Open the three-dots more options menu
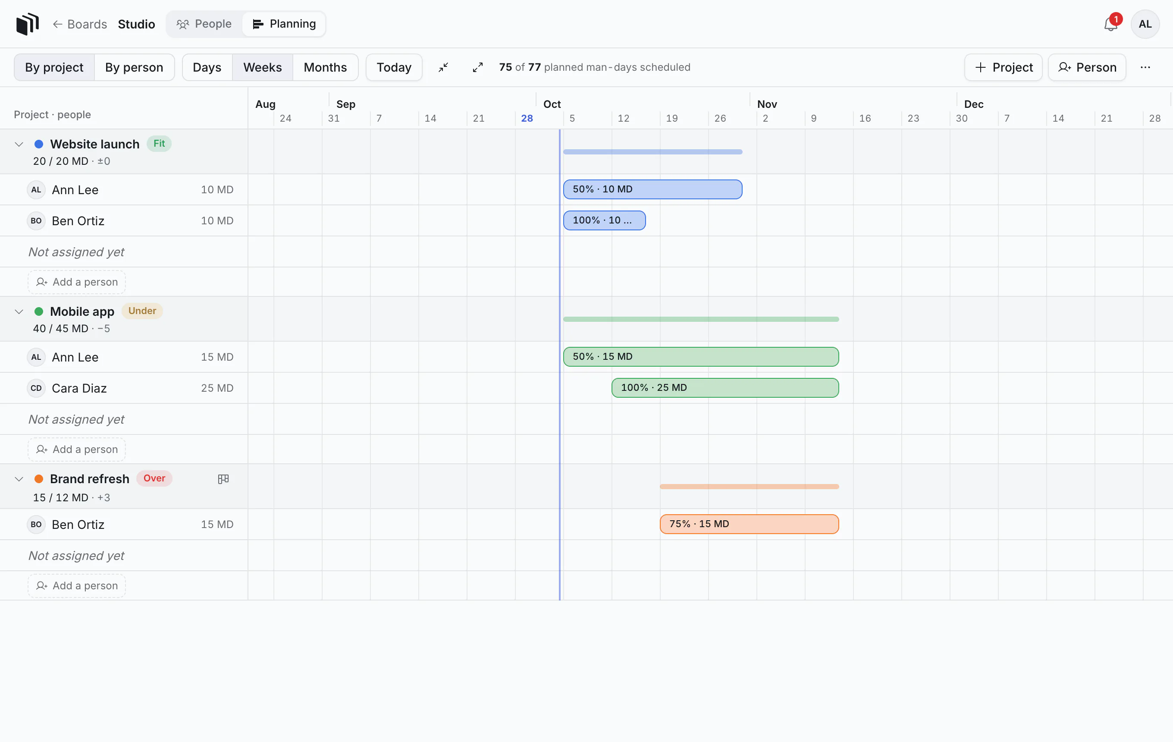This screenshot has width=1173, height=742. 1145,67
